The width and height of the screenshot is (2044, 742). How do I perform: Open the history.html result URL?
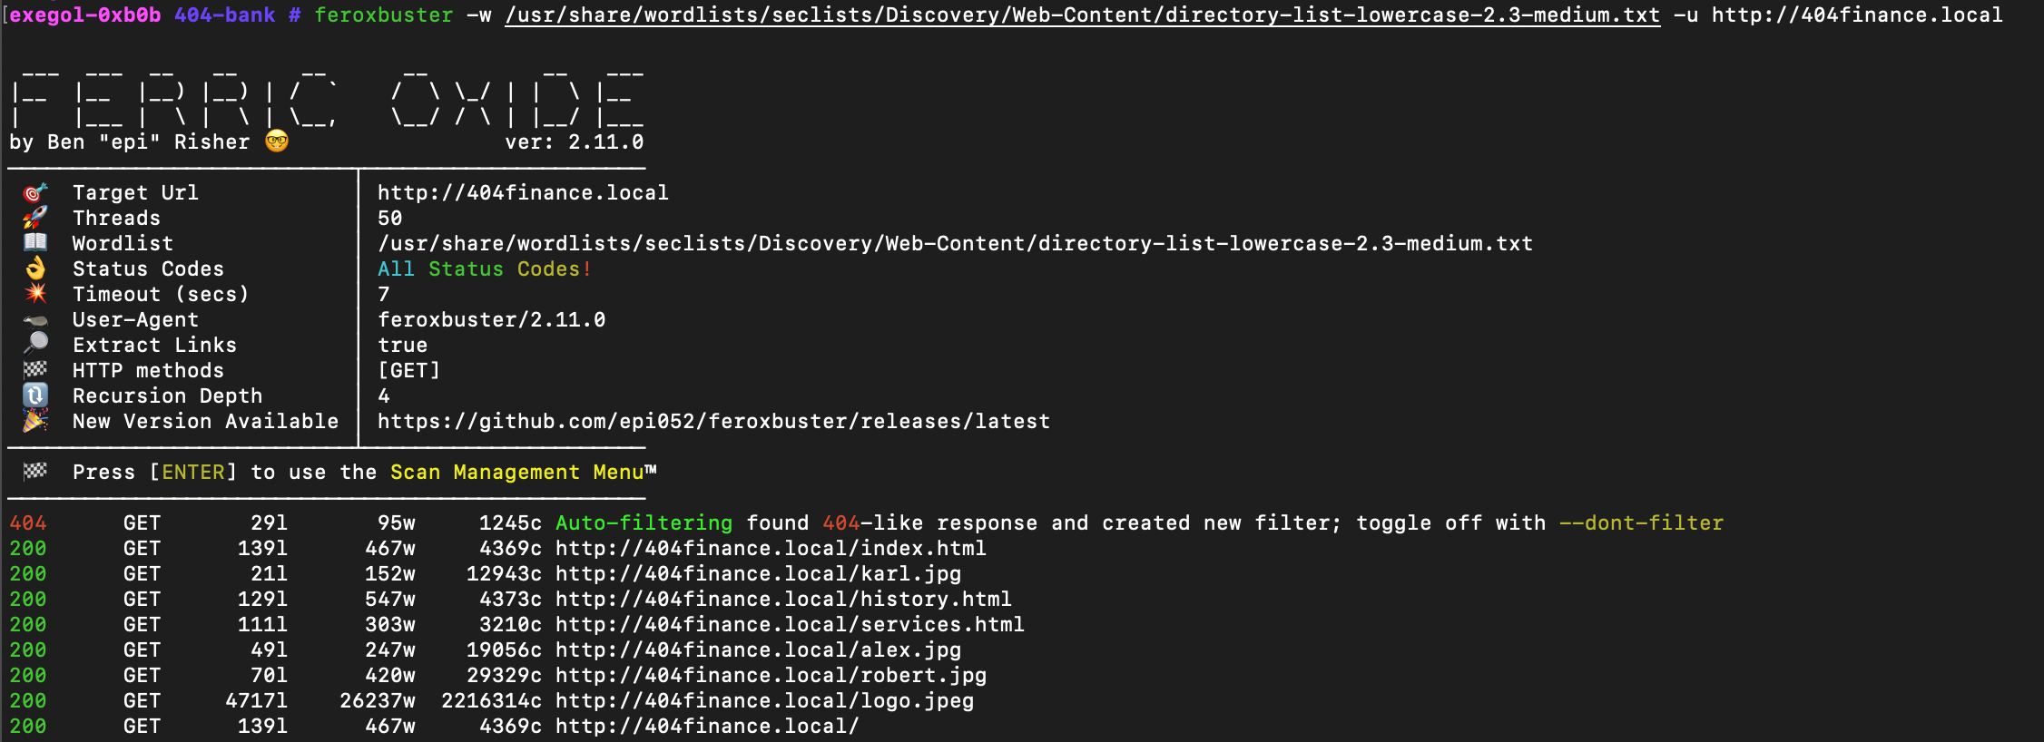click(x=783, y=600)
